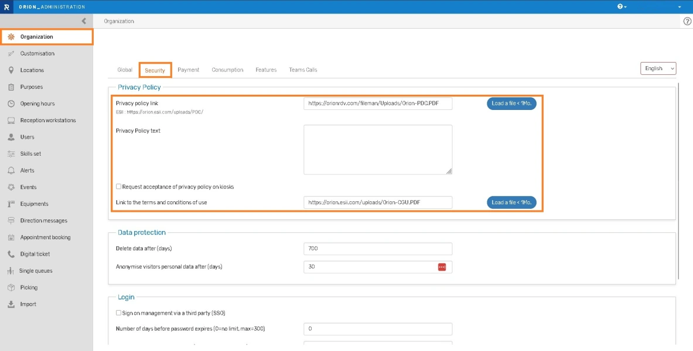Click the Import download icon
The width and height of the screenshot is (693, 351).
11,304
